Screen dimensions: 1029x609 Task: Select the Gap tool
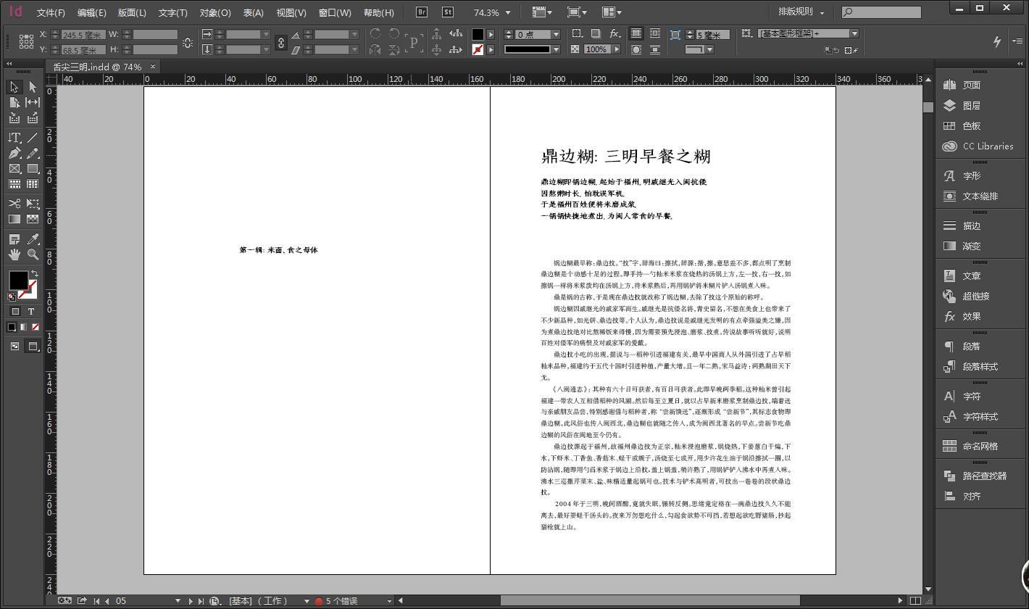[x=33, y=102]
